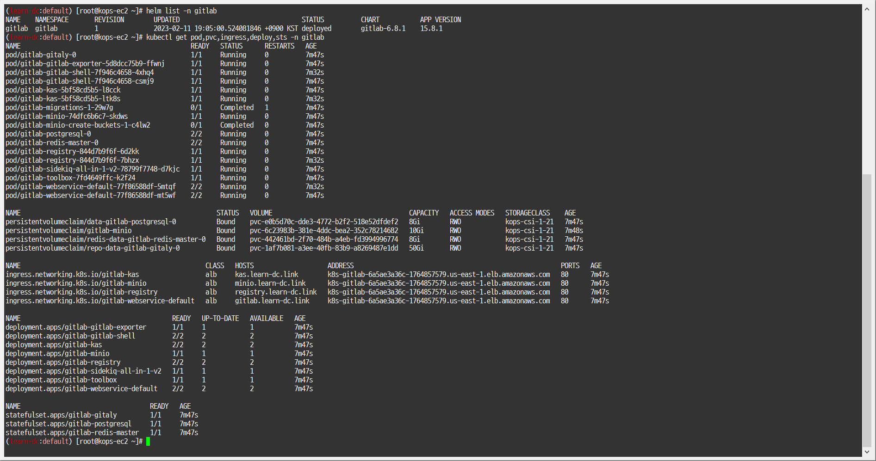
Task: Click the gitlab.learn-dc.link ingress host
Action: [273, 301]
